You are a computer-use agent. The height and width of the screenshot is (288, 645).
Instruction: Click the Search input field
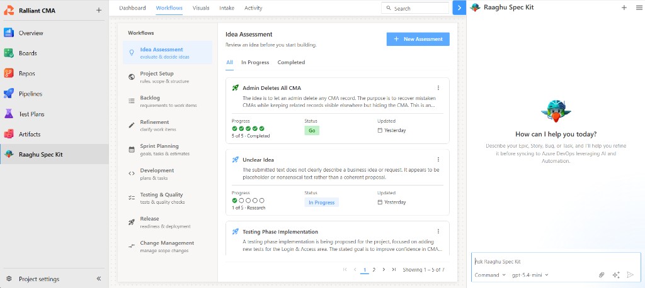[415, 8]
